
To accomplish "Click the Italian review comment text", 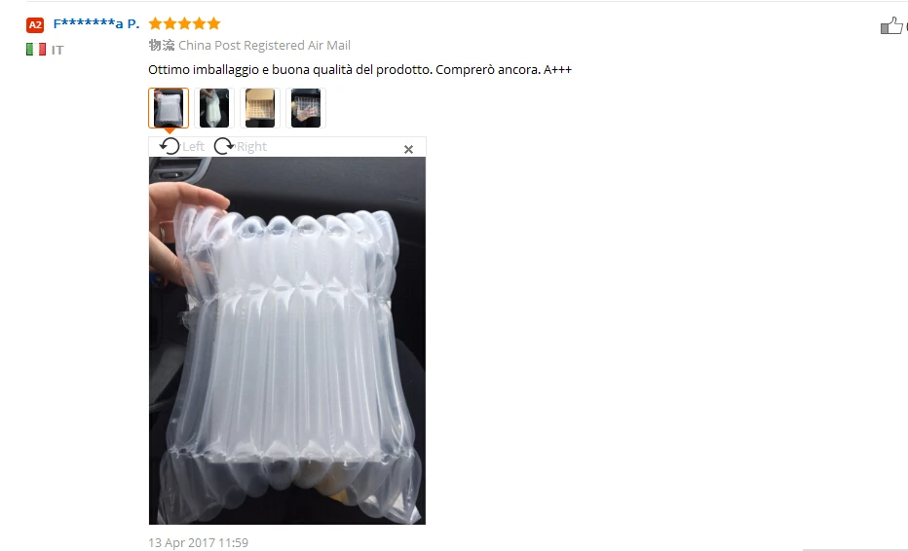I will (x=359, y=69).
